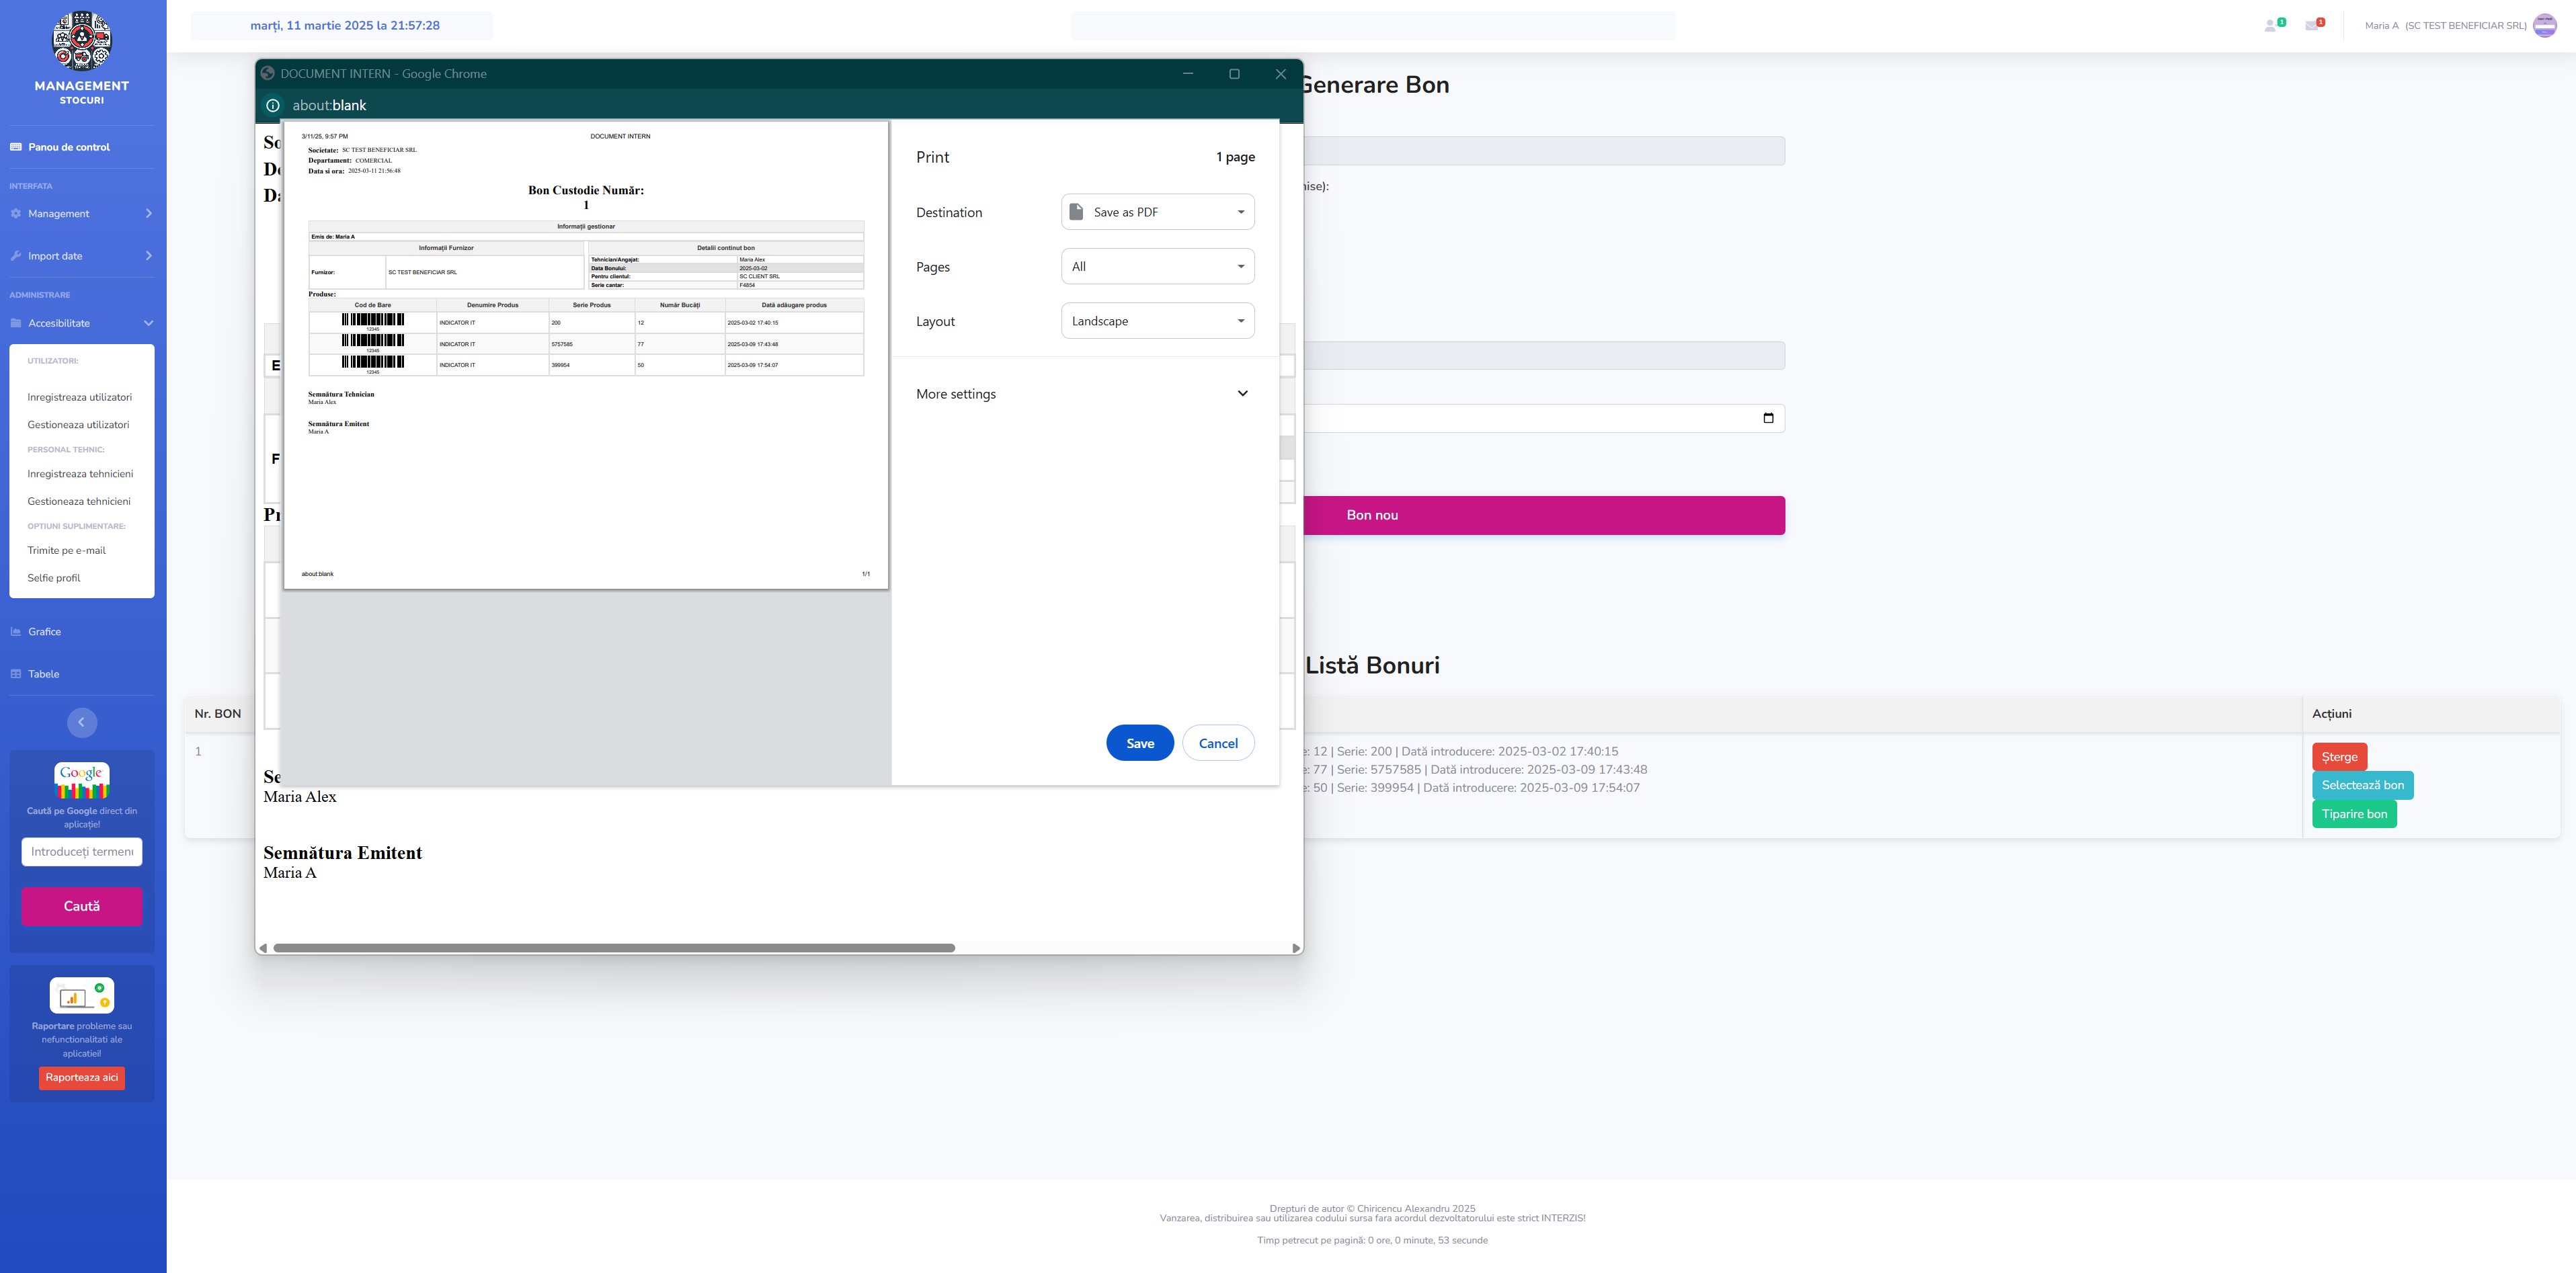The image size is (2576, 1273).
Task: Open the user notifications icon in header
Action: (2270, 25)
